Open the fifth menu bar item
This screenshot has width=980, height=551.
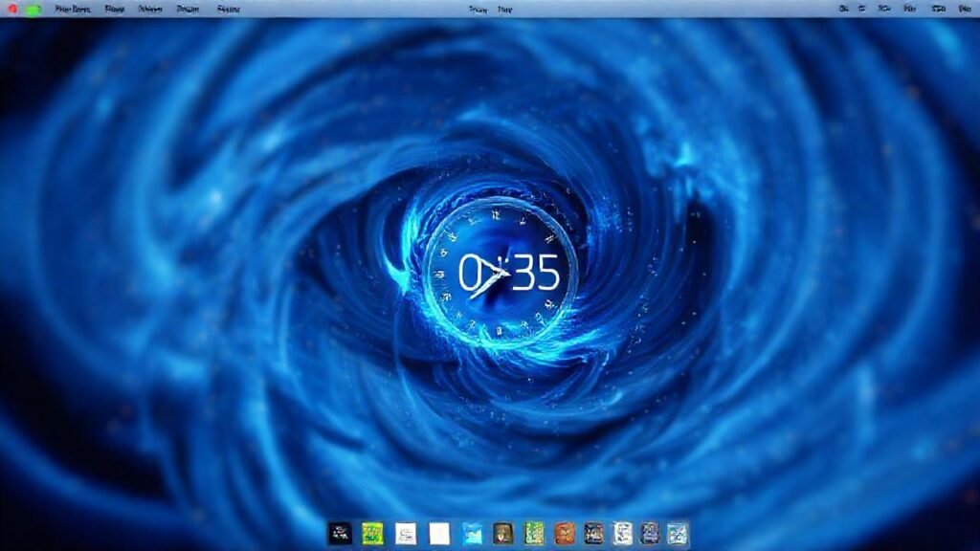(x=228, y=9)
